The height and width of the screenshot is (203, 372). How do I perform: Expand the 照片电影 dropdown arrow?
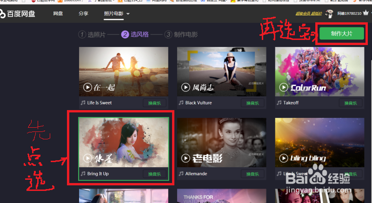pyautogui.click(x=128, y=14)
